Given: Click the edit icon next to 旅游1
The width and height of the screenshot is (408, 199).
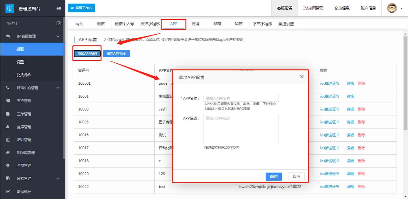Looking at the screenshot, I should (59, 23).
